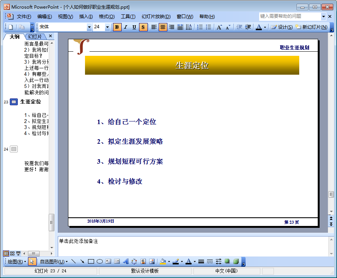Open the 幻灯片放映(D) menu
Viewport: 337px width, 278px height.
156,17
